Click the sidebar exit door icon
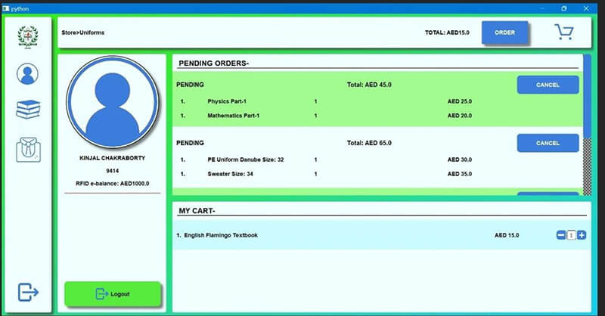 (28, 292)
